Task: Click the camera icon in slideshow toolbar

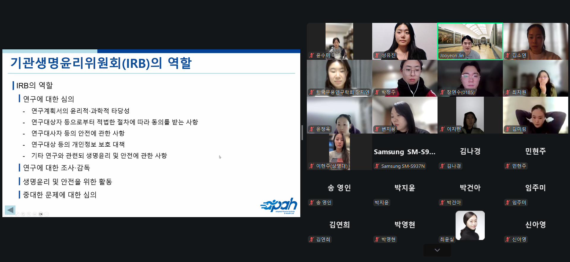Action: (41, 214)
